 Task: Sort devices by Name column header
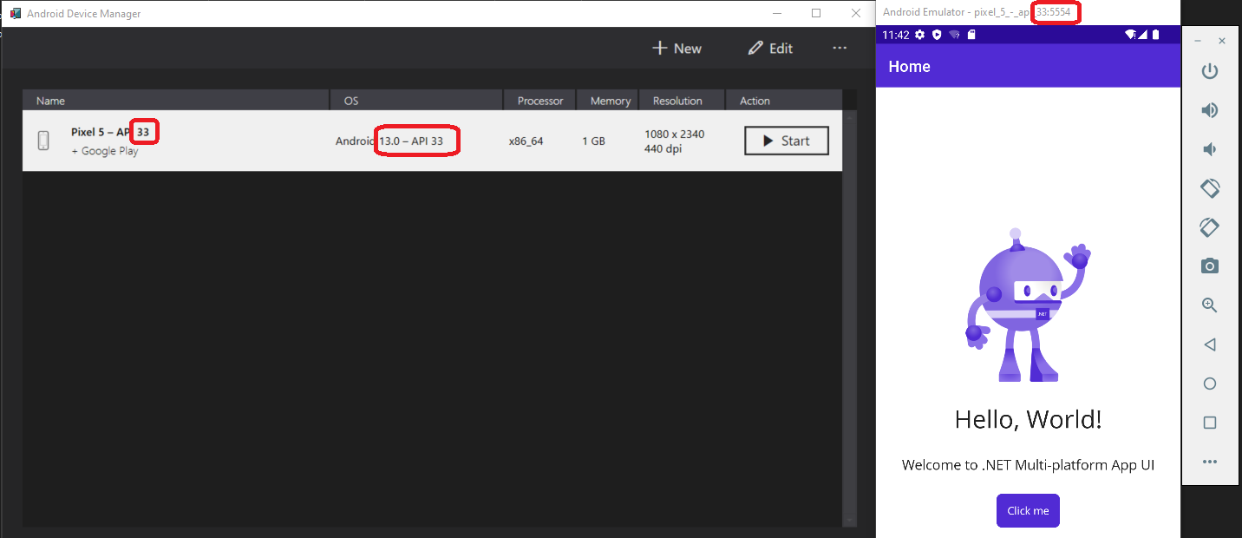click(176, 101)
